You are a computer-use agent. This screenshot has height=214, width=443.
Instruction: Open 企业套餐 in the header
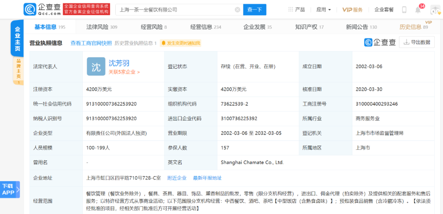[x=384, y=9]
